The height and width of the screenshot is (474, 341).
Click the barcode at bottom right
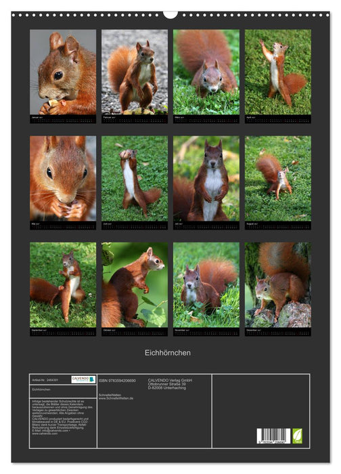(x=273, y=435)
